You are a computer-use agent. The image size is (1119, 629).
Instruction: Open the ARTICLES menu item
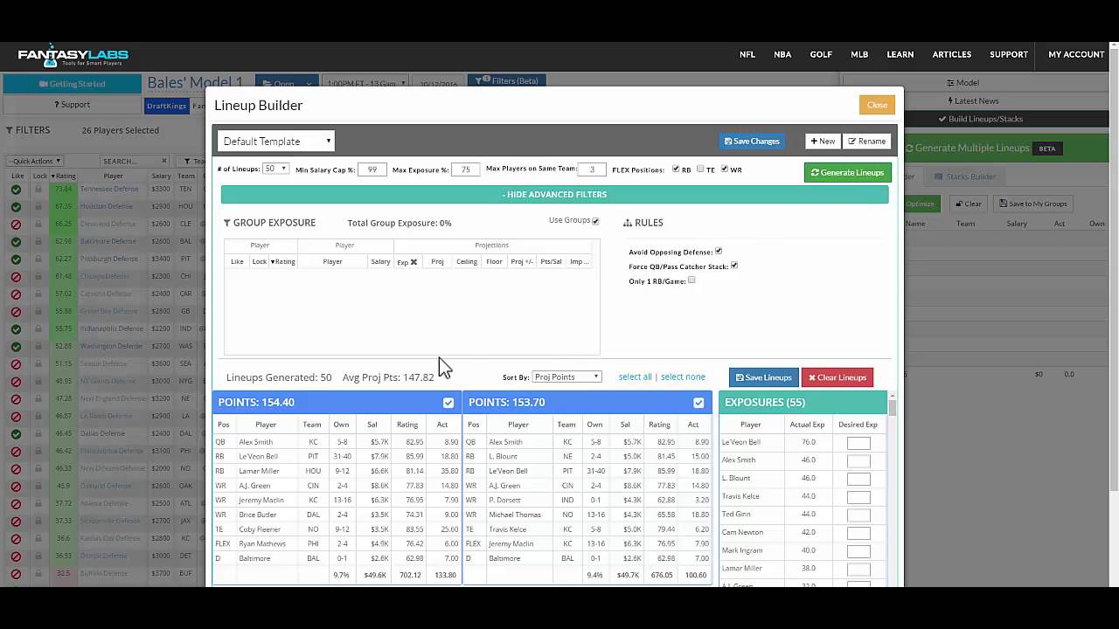(952, 54)
